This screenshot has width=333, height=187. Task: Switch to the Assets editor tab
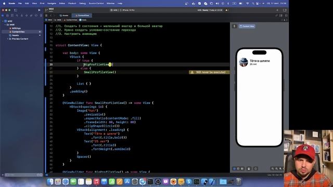(x=64, y=16)
